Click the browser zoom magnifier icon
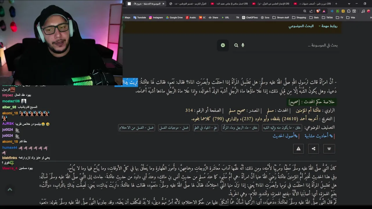 click(x=305, y=11)
